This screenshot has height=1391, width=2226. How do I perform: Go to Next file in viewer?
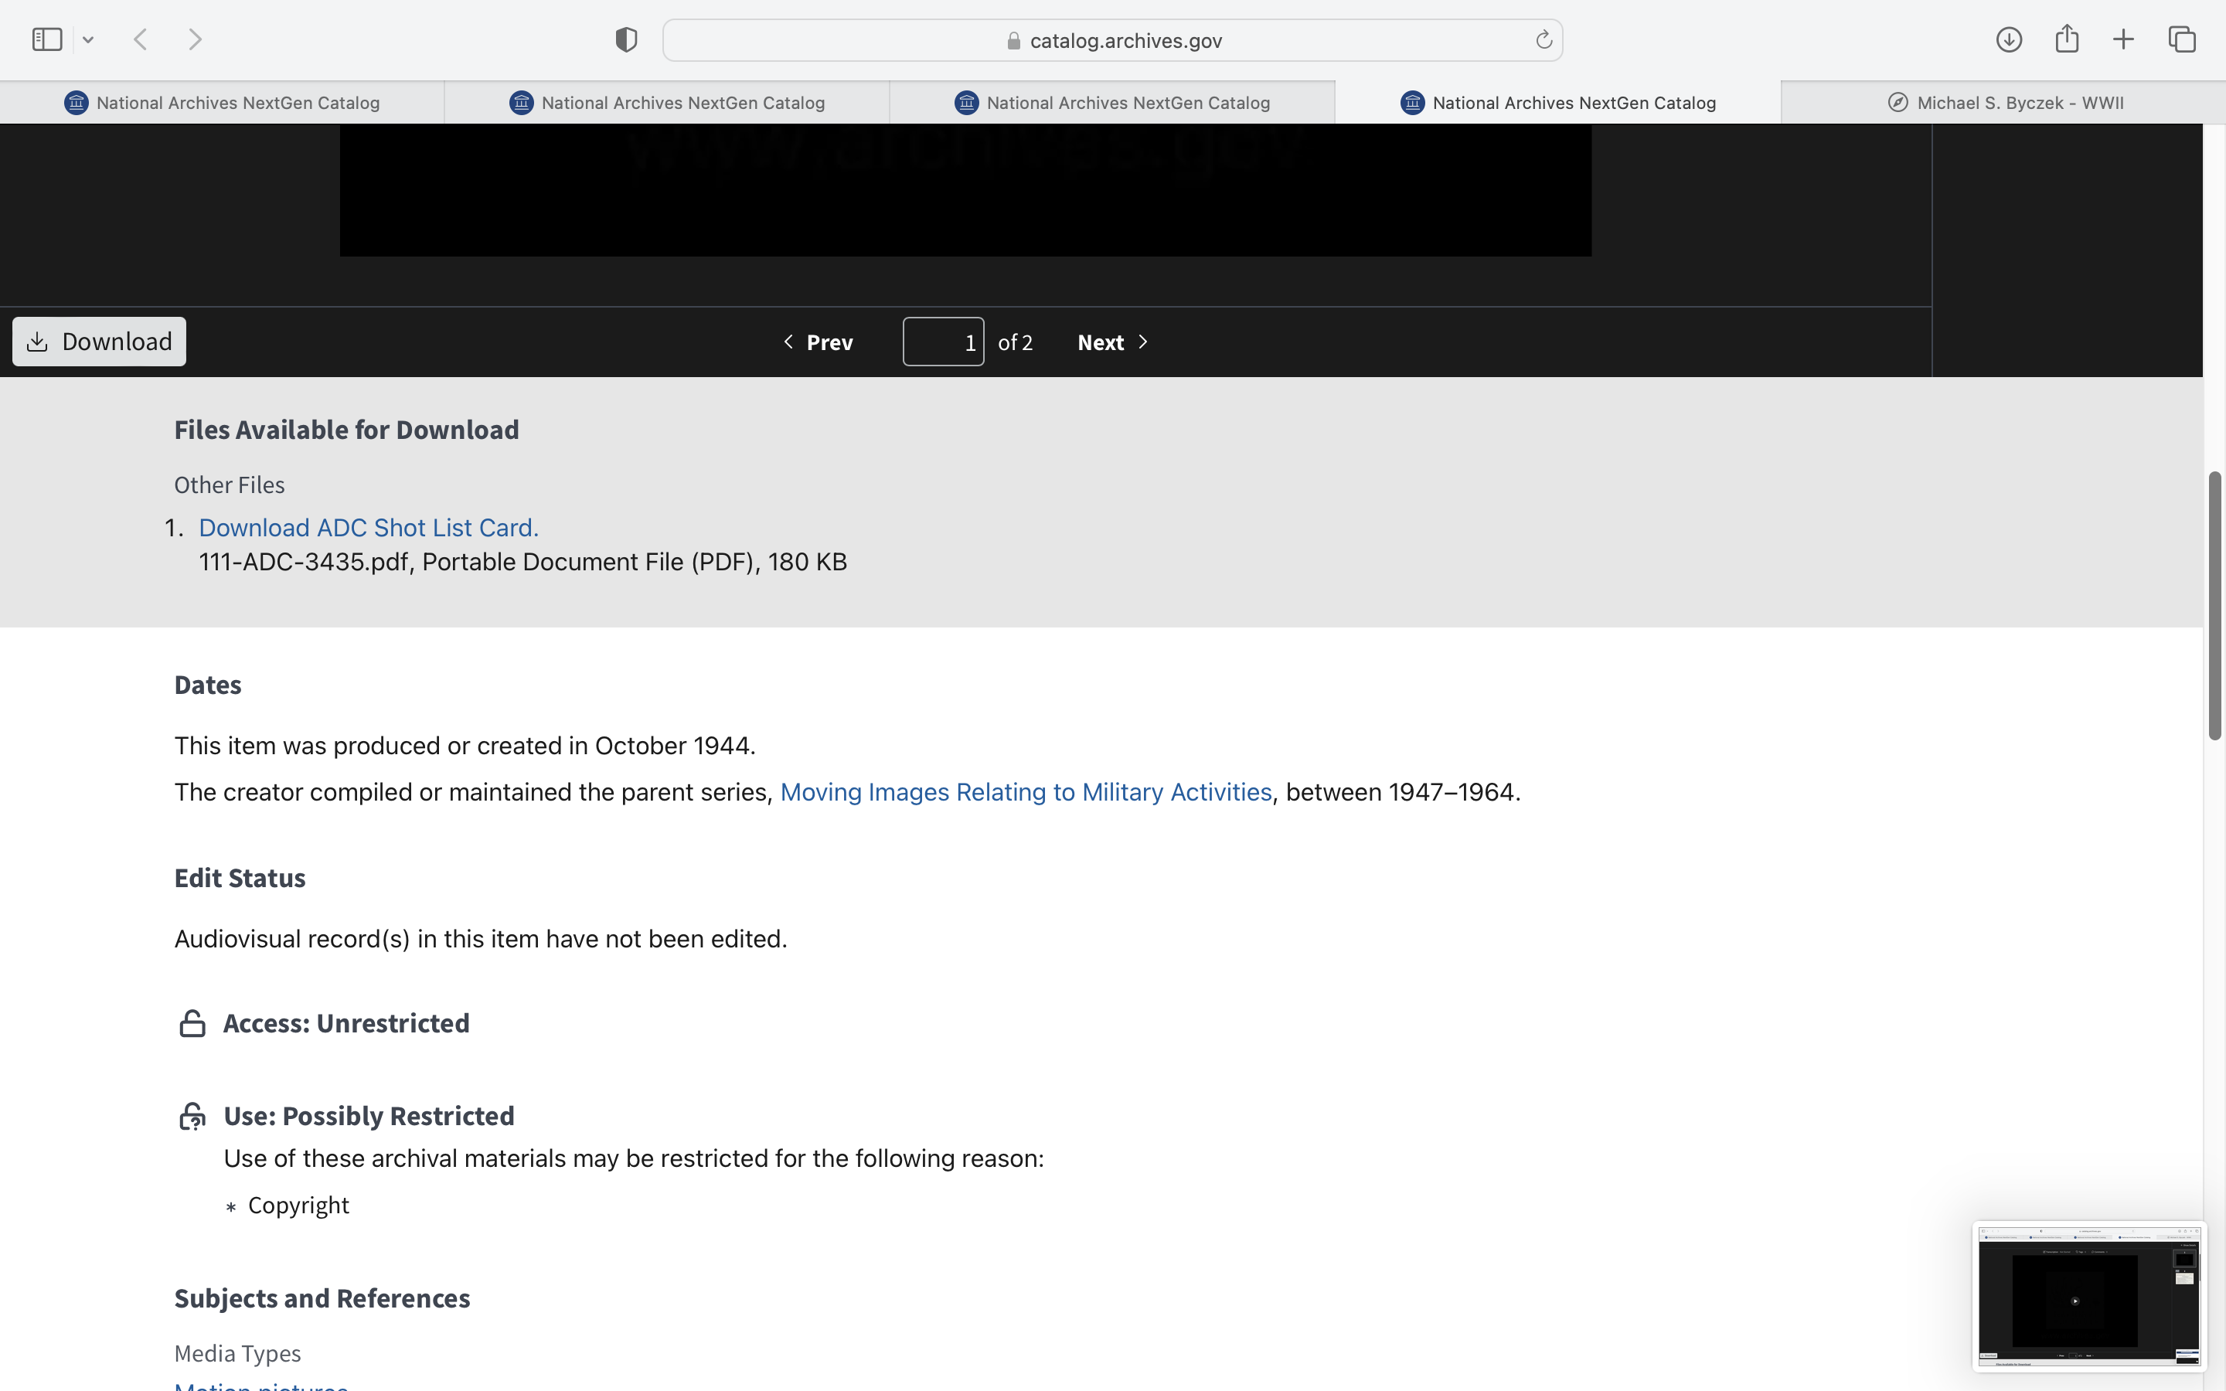coord(1113,342)
